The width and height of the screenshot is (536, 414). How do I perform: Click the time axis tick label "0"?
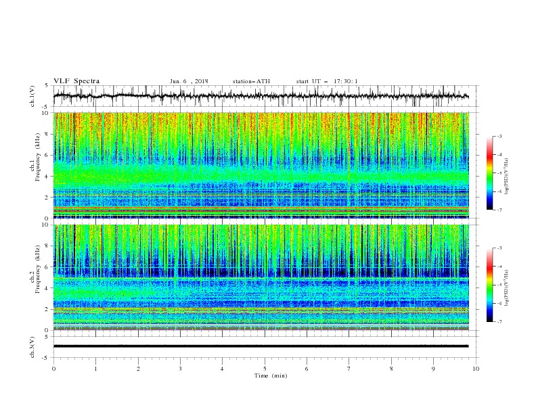[53, 369]
